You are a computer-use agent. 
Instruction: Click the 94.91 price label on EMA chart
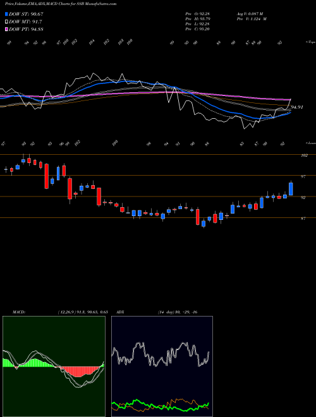point(297,107)
